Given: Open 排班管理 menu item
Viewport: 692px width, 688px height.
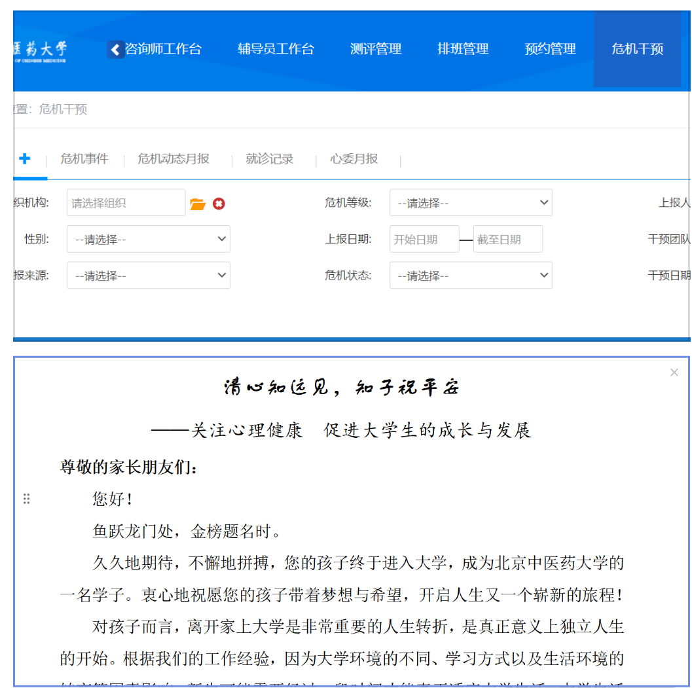Looking at the screenshot, I should tap(463, 49).
